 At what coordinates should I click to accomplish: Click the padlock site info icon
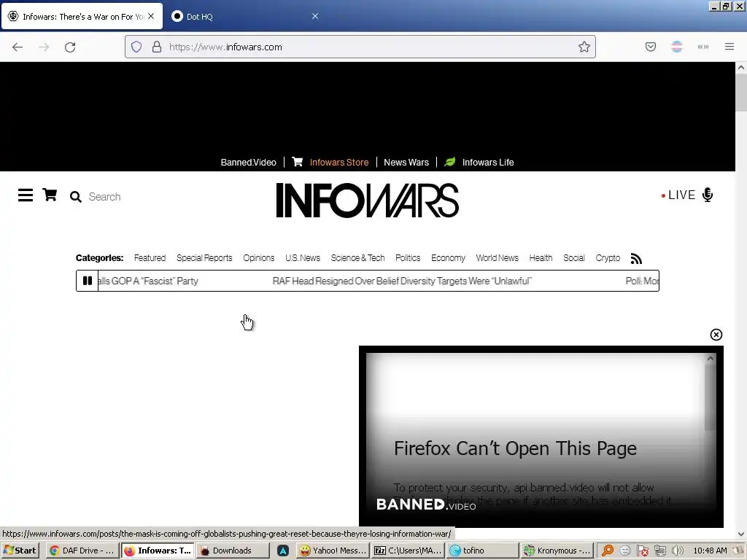point(157,47)
